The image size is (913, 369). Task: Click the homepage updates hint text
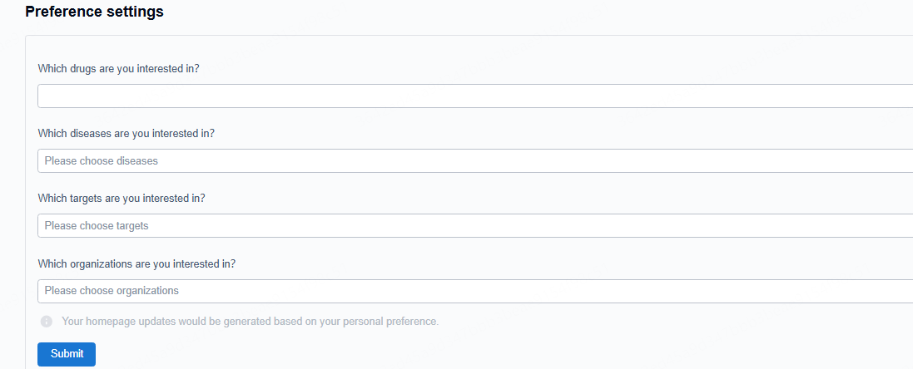(250, 321)
